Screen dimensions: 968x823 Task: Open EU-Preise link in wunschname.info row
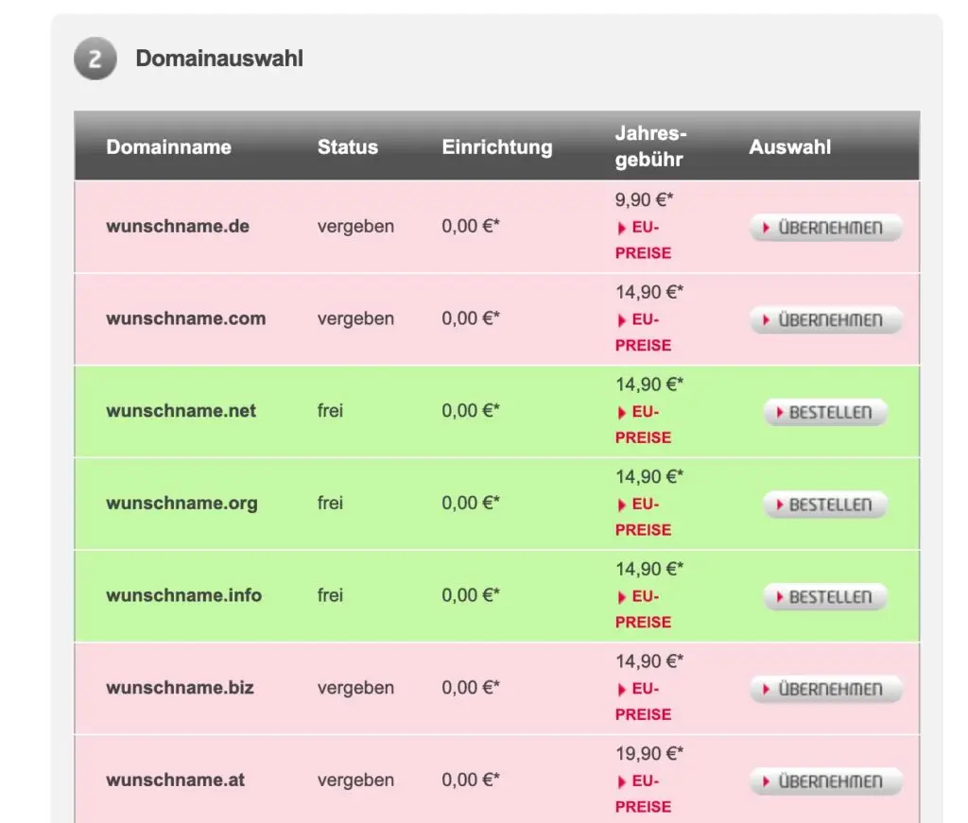643,609
